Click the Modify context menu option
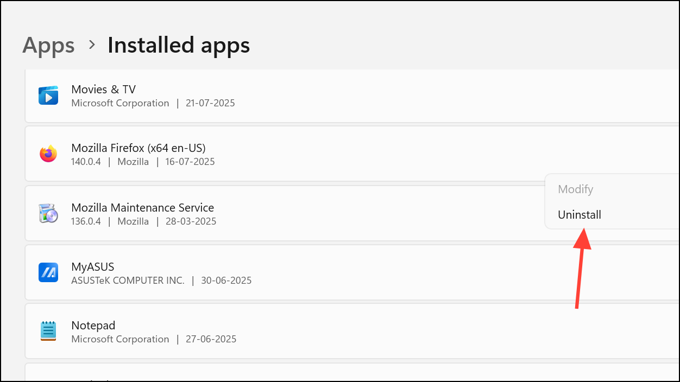Viewport: 680px width, 382px height. point(575,189)
